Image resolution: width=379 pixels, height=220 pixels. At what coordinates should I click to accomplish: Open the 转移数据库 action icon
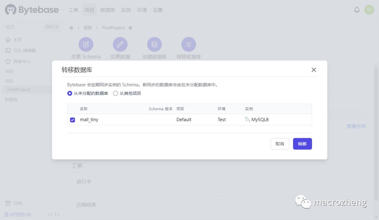pyautogui.click(x=189, y=44)
